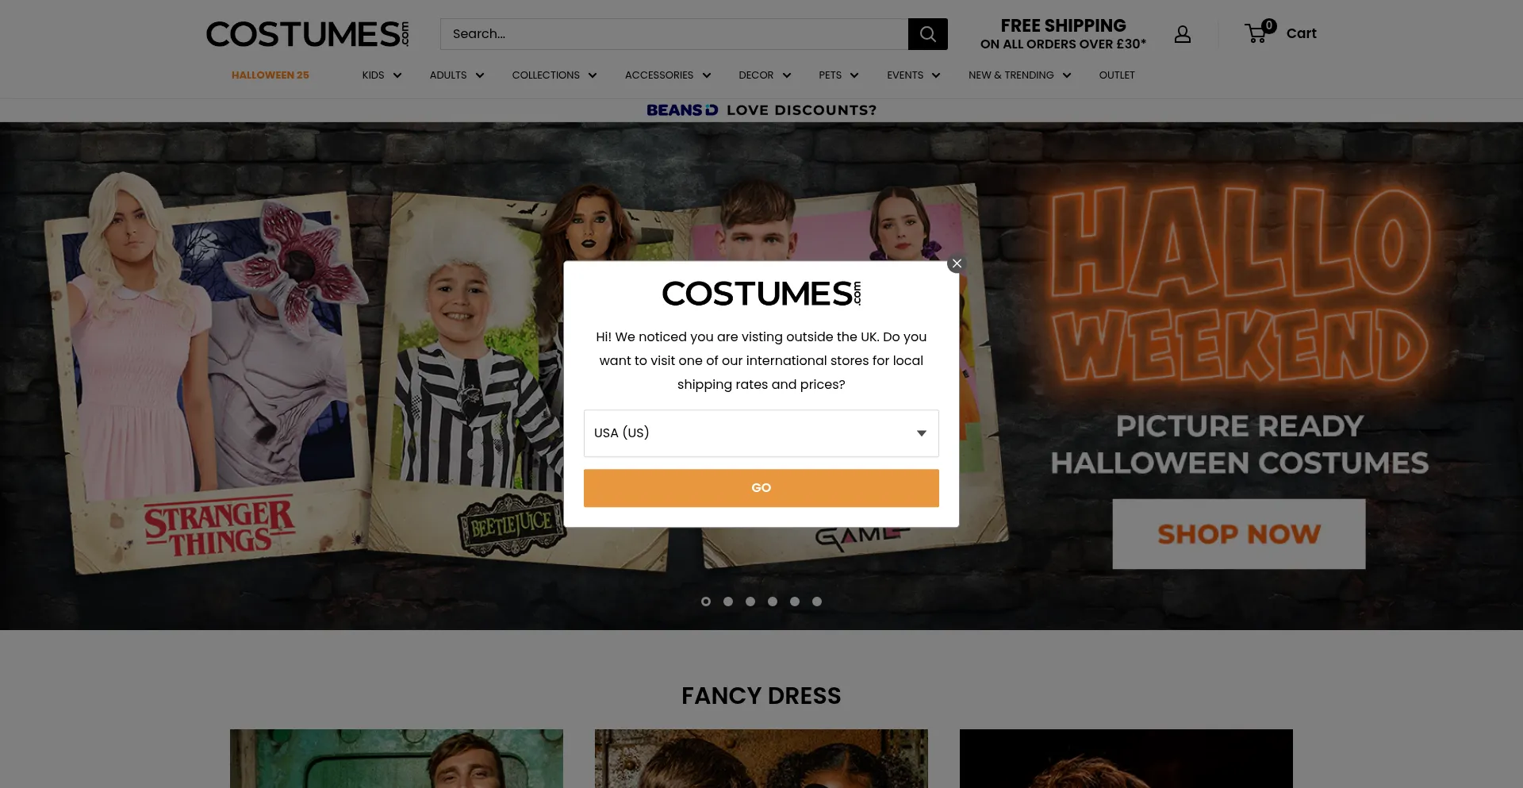Screen dimensions: 1523x788
Task: Expand the Collections menu
Action: click(x=554, y=75)
